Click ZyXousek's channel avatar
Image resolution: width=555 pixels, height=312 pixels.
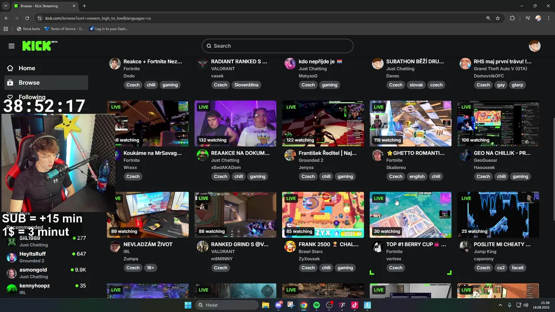[x=290, y=246]
